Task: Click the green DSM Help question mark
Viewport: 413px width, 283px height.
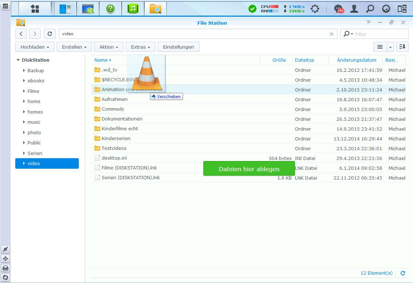Action: [x=110, y=9]
